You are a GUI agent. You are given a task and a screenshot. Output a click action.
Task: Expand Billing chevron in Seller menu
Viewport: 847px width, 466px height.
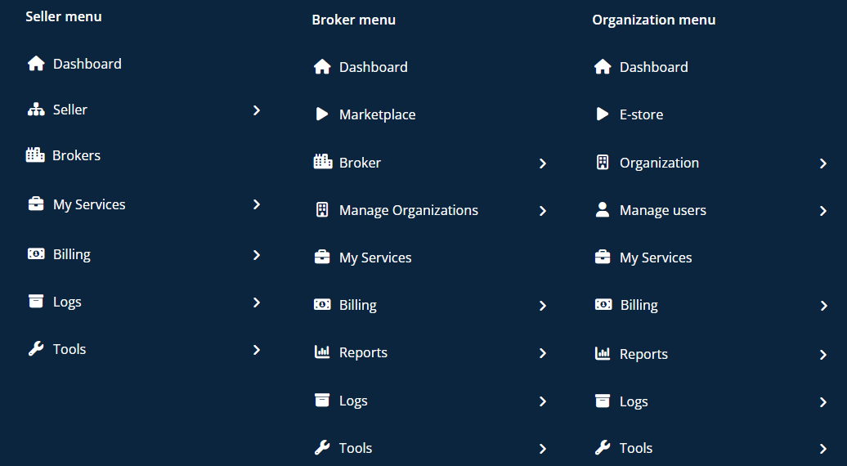click(x=257, y=255)
